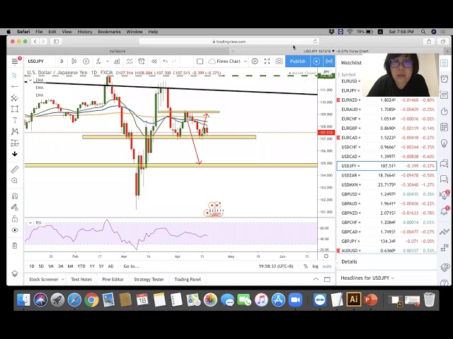Take a chart snapshot with camera icon

click(280, 61)
